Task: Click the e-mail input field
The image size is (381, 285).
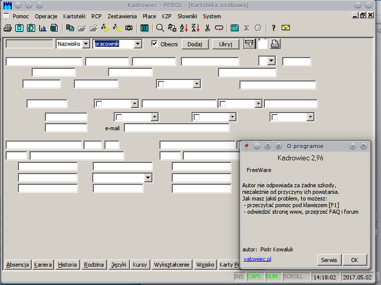Action: 176,128
